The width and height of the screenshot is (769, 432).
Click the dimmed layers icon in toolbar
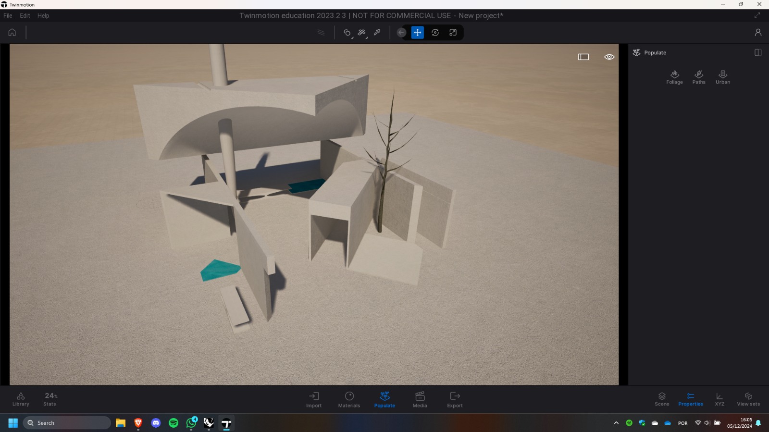(x=321, y=33)
